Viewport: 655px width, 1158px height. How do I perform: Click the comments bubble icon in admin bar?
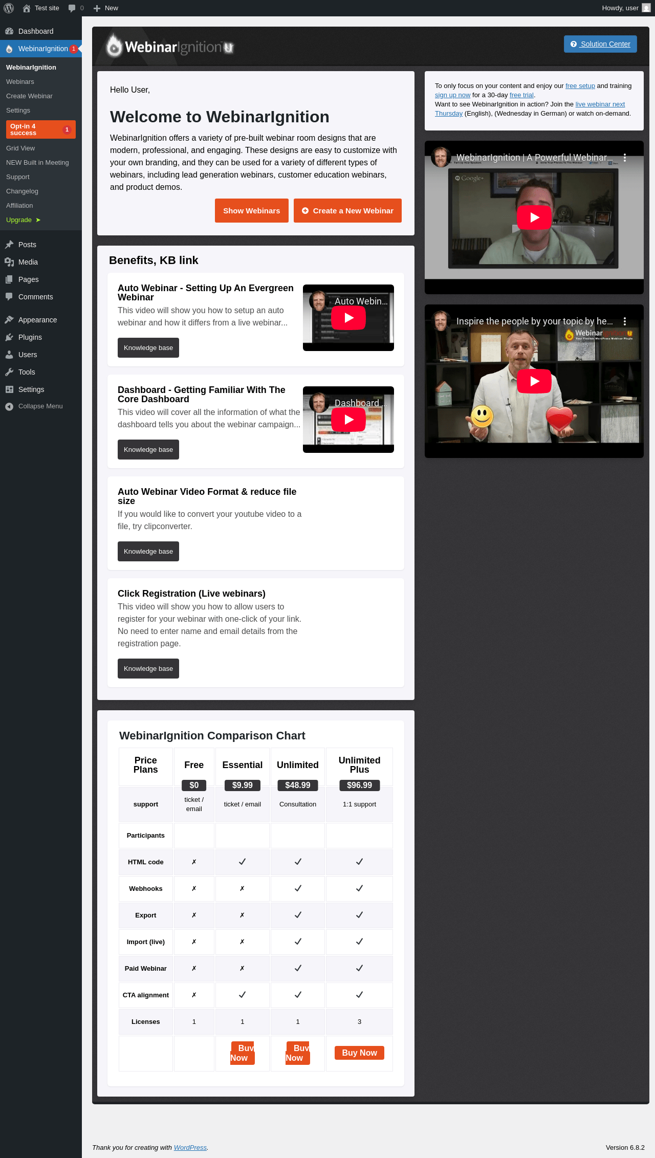(x=72, y=8)
